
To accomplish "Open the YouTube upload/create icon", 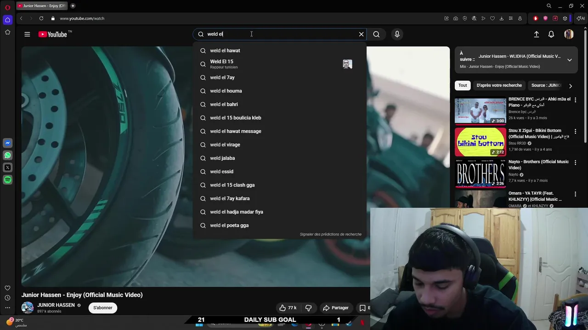I will pos(536,34).
